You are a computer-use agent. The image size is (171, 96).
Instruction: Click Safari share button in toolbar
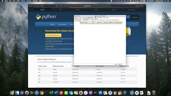tap(138, 6)
